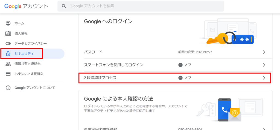This screenshot has width=280, height=130.
Task: Click the パスワード setting label
Action: (x=93, y=52)
